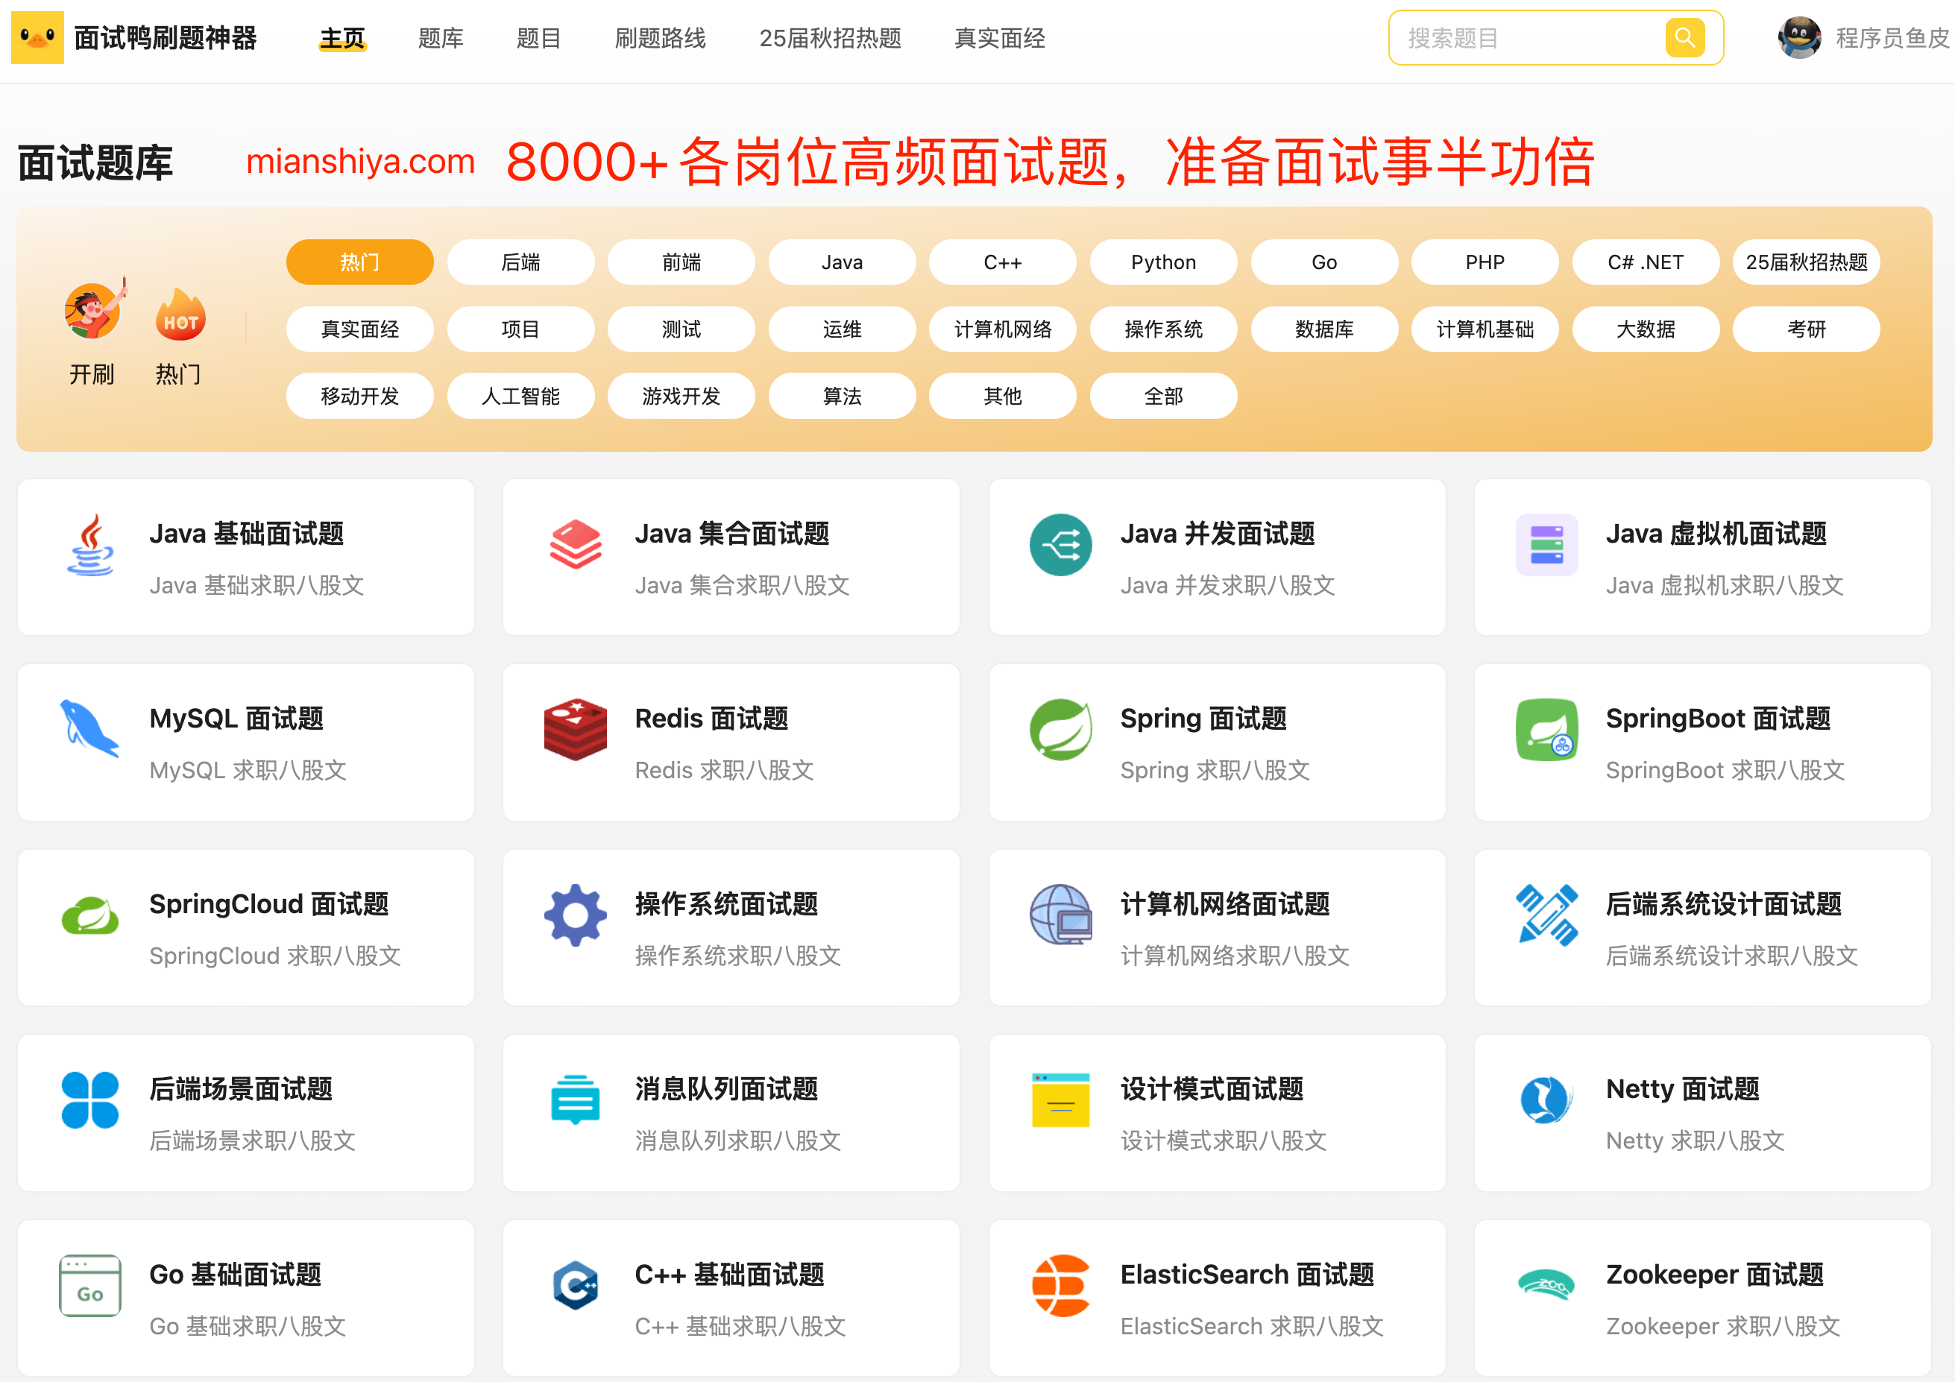Screen dimensions: 1955x1382
Task: Click the 后端系统设计 pencil ruler icon
Action: pos(1546,915)
